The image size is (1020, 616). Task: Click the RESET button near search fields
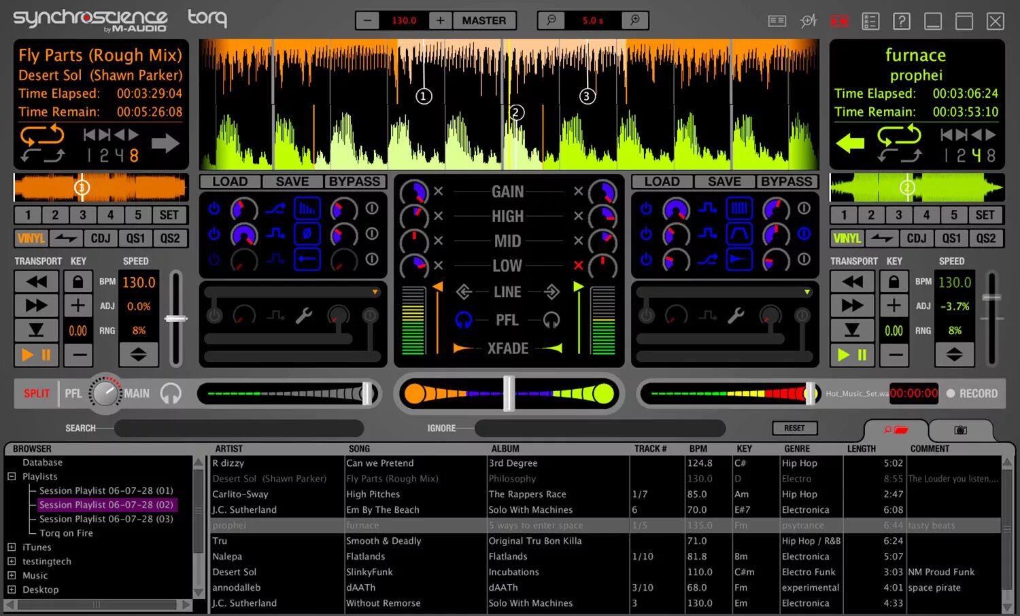click(x=794, y=429)
